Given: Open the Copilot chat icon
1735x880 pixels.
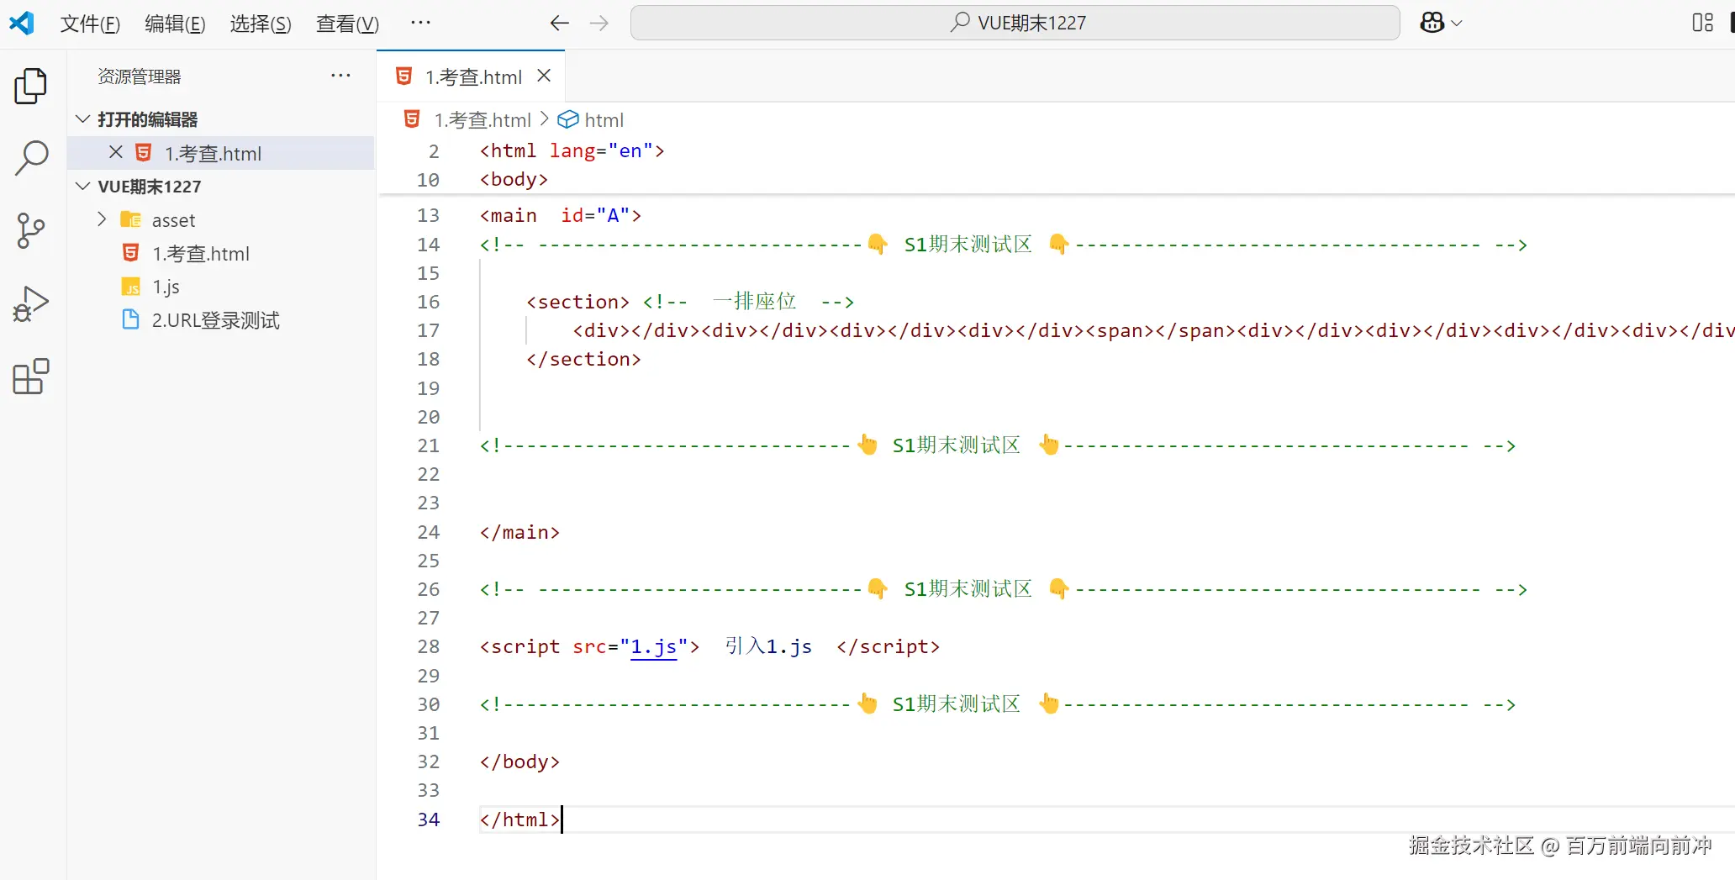Looking at the screenshot, I should (1432, 23).
